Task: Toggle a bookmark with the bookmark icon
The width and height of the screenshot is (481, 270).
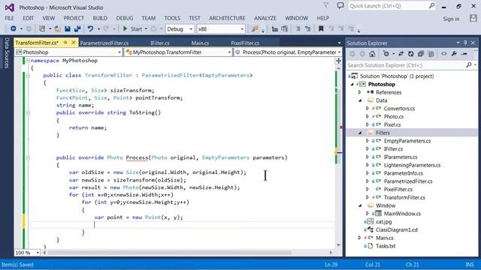Action: [321, 28]
